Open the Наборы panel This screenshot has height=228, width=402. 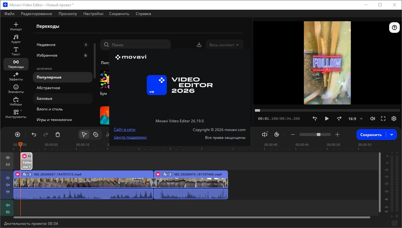(16, 101)
